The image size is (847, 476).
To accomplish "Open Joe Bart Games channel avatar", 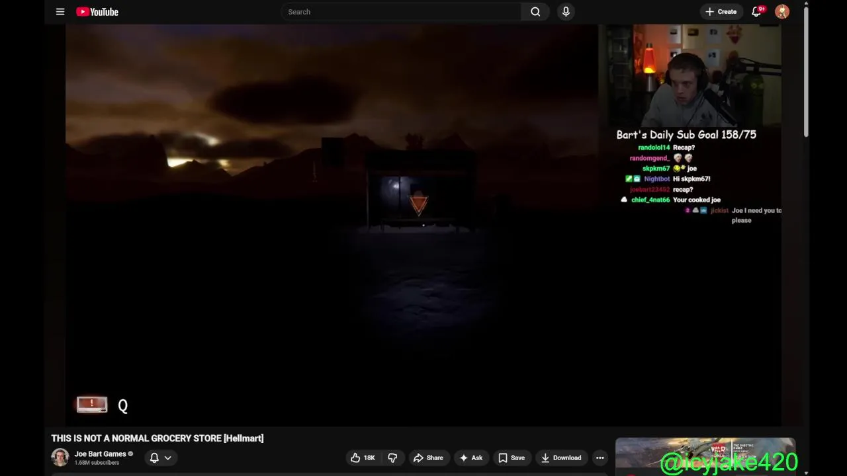I will 60,457.
